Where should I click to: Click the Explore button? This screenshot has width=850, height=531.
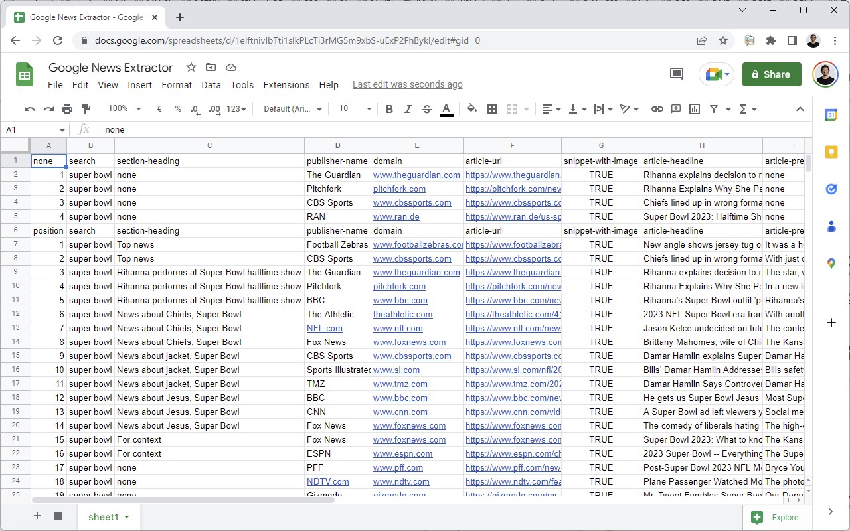(x=775, y=518)
